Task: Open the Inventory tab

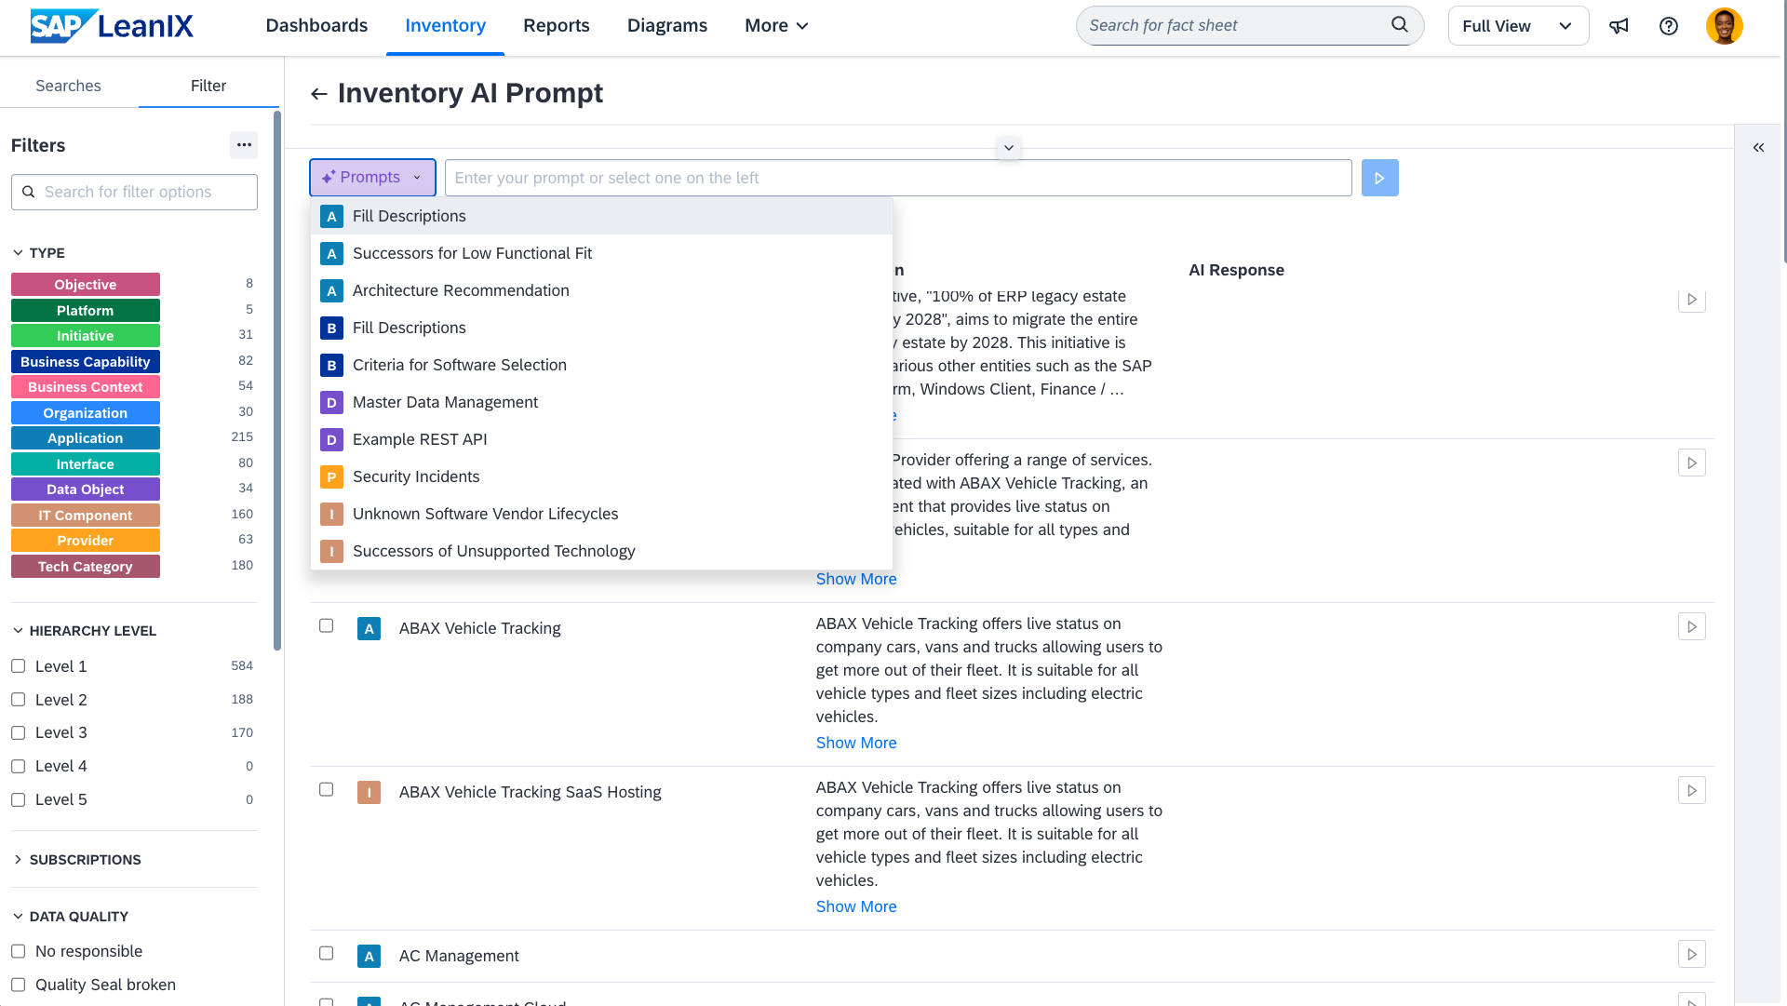Action: coord(445,26)
